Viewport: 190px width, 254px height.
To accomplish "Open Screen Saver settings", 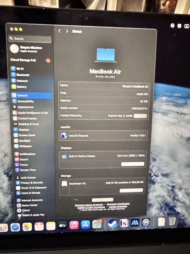I will coord(25,135).
